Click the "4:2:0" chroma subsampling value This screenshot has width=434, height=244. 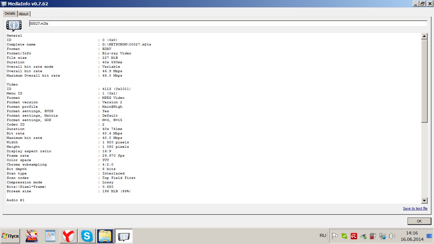point(108,165)
